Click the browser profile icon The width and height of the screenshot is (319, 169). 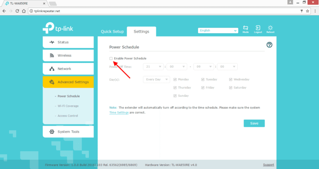coord(290,2)
